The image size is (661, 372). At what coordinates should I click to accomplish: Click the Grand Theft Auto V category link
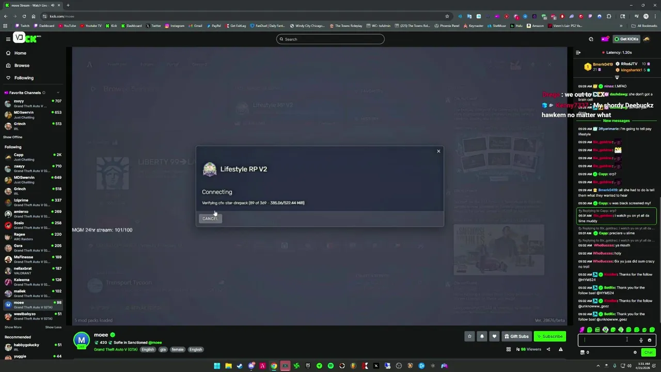tap(116, 350)
